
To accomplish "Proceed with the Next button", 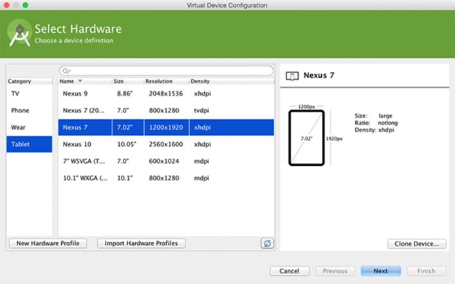I will pyautogui.click(x=381, y=271).
